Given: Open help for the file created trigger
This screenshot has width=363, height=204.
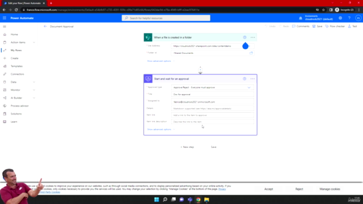Looking at the screenshot, I should click(244, 37).
